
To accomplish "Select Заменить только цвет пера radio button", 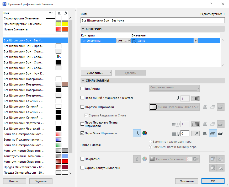I will (x=150, y=142).
